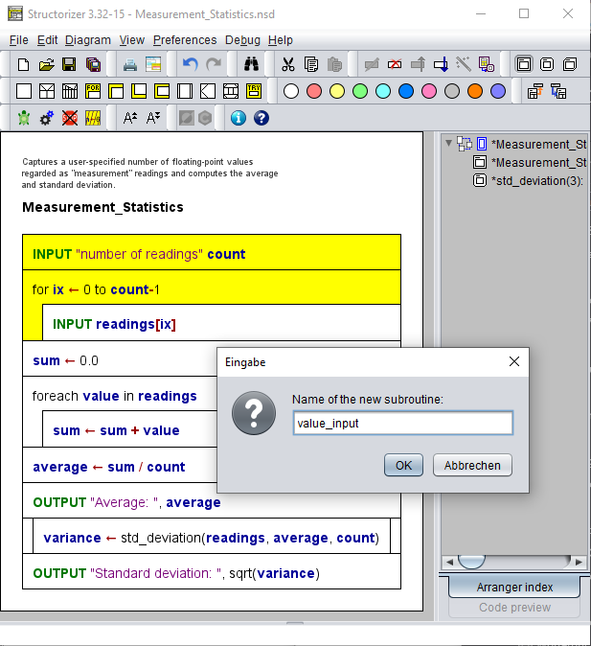Screen dimensions: 591x646
Task: Add a TRY block element
Action: (x=254, y=91)
